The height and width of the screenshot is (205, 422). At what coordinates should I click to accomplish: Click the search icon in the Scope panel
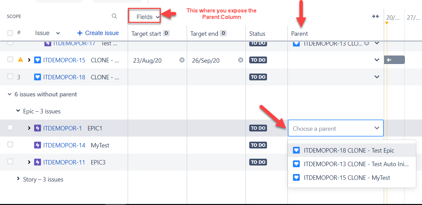click(114, 16)
